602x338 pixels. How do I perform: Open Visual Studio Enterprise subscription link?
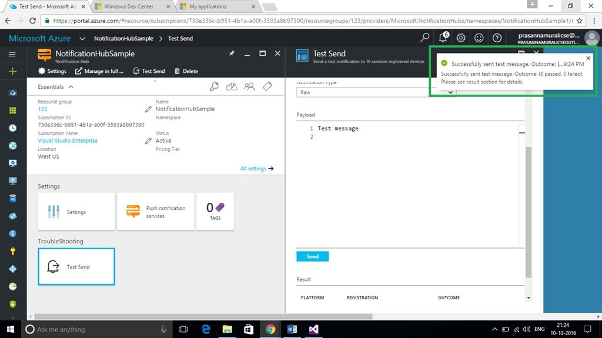[x=68, y=140]
